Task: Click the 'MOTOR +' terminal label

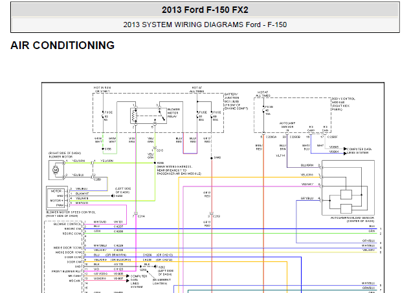Action: pyautogui.click(x=57, y=201)
